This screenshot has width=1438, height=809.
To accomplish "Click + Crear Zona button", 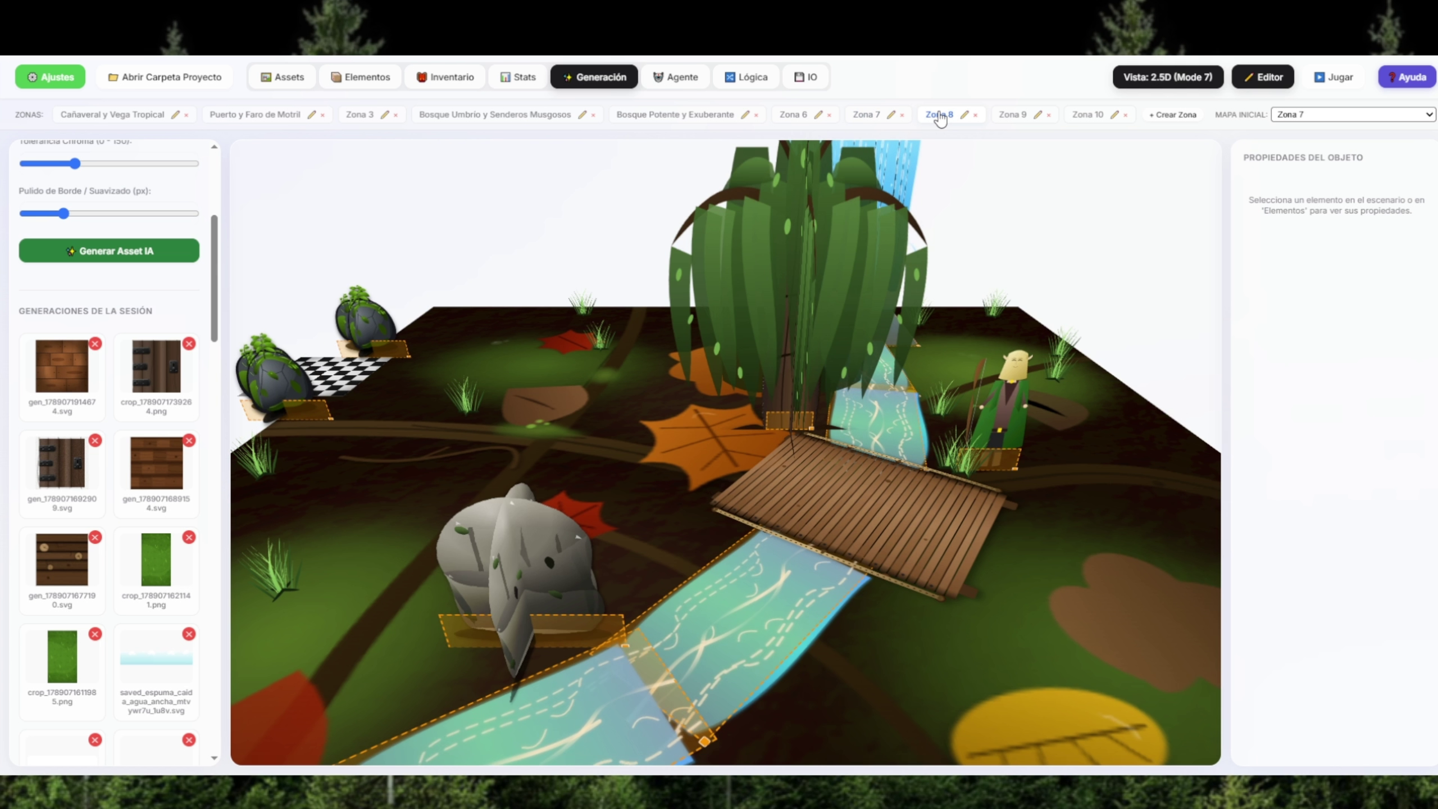I will tap(1172, 115).
